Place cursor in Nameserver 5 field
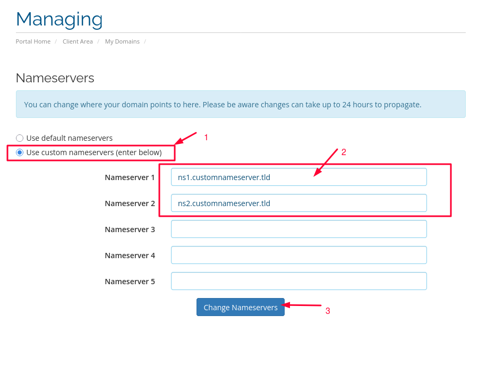This screenshot has width=504, height=383. pos(298,281)
